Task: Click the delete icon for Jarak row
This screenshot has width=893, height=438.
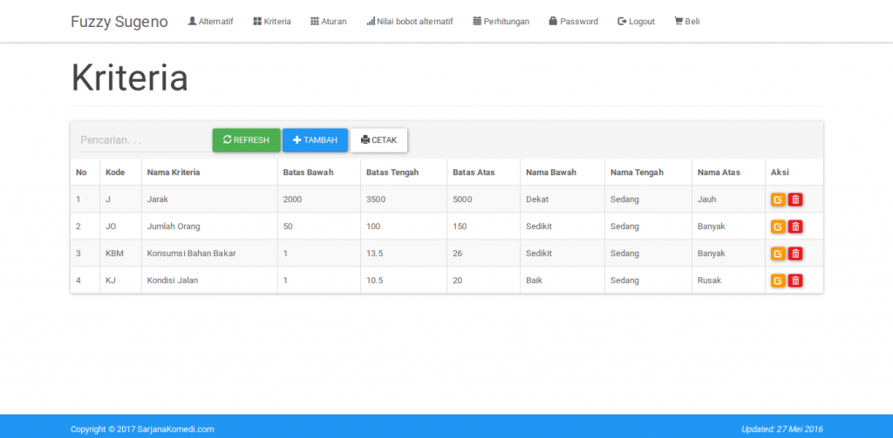Action: (x=795, y=199)
